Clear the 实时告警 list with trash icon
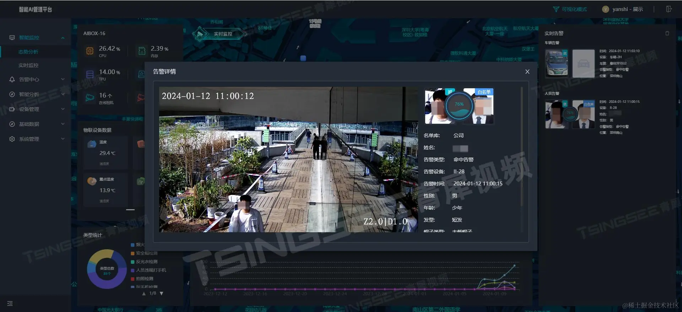 (667, 33)
